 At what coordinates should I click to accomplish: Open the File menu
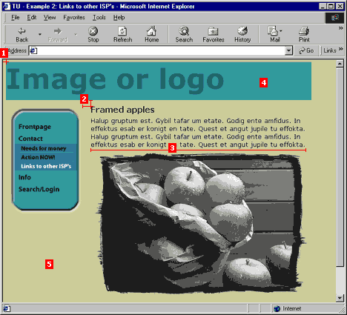tap(16, 18)
